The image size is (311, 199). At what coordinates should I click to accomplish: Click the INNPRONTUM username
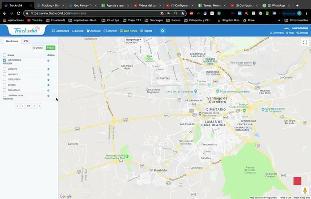click(x=300, y=28)
